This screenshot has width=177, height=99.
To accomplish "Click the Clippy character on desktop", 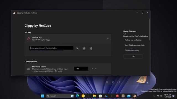I will coord(142,79).
